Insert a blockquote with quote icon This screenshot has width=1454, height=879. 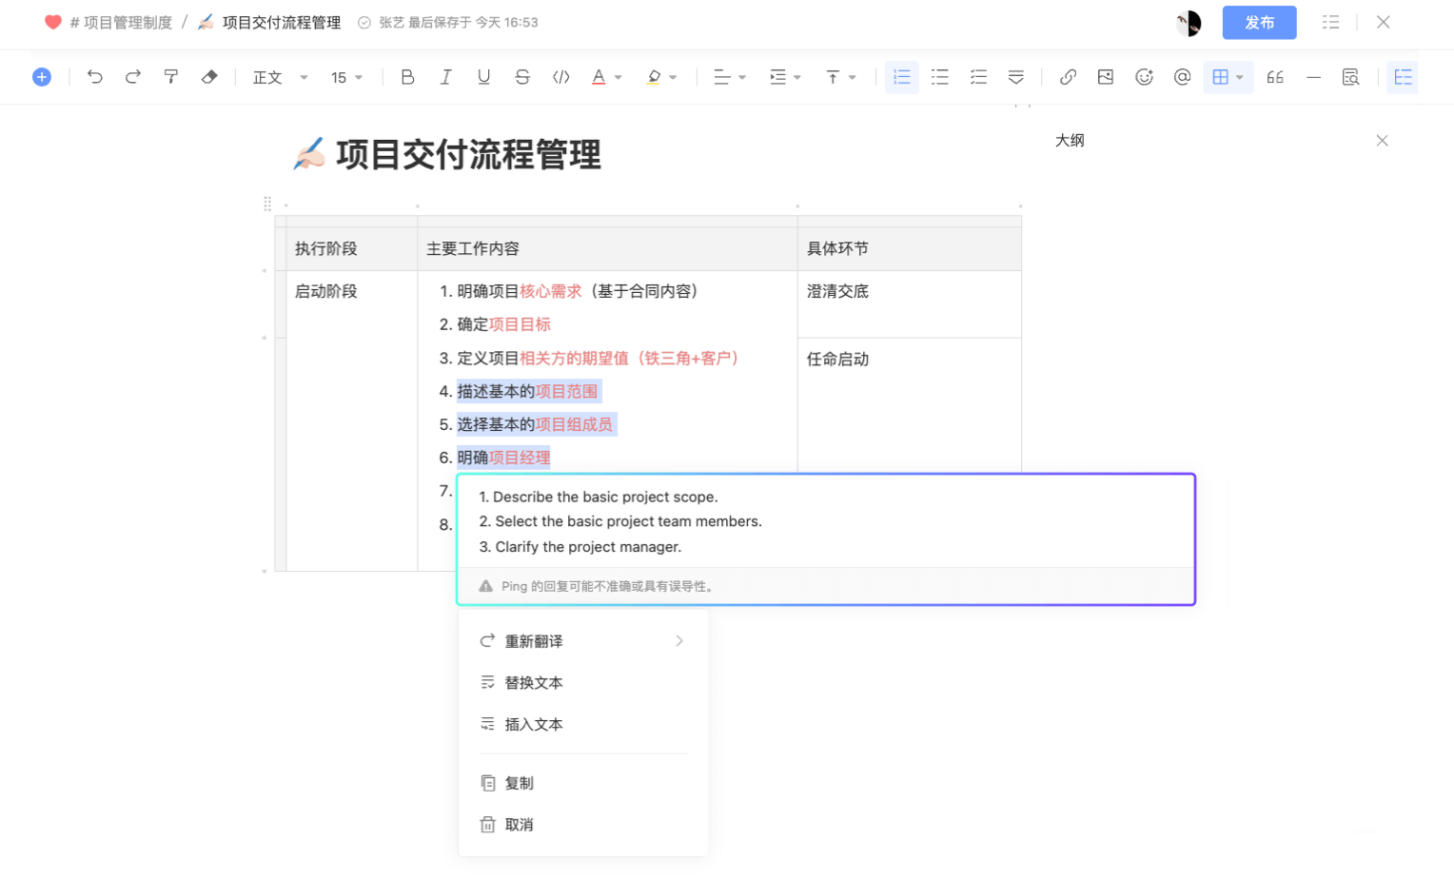tap(1275, 77)
